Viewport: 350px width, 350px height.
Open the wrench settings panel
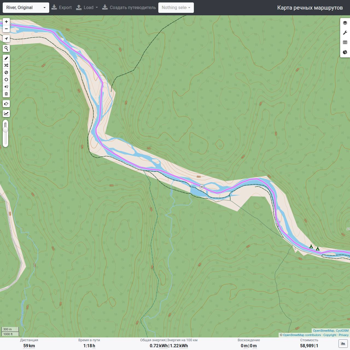tap(345, 33)
